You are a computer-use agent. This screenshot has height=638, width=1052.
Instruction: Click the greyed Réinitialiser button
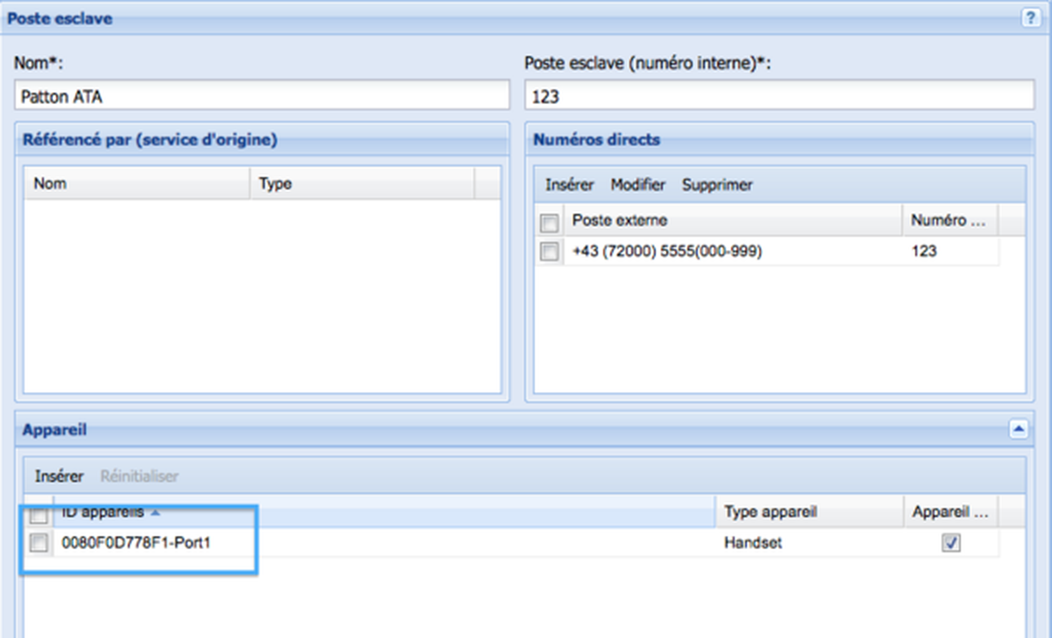coord(139,476)
